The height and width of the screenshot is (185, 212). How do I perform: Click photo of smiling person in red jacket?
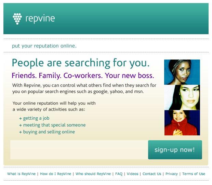pos(182,123)
